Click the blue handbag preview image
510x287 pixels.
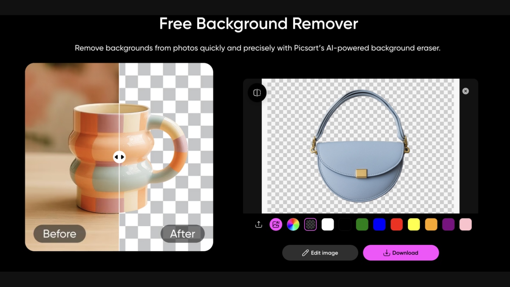[360, 146]
